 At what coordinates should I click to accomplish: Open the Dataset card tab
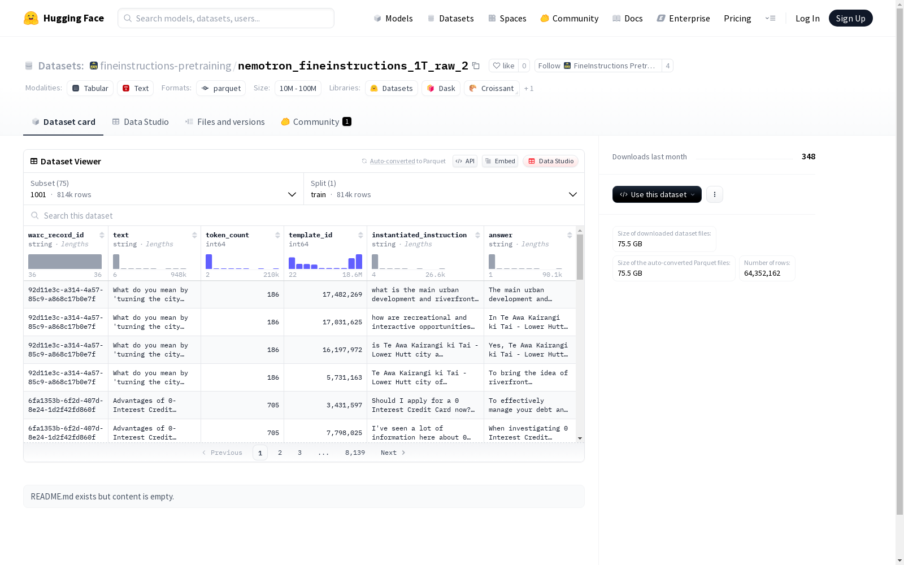(63, 122)
